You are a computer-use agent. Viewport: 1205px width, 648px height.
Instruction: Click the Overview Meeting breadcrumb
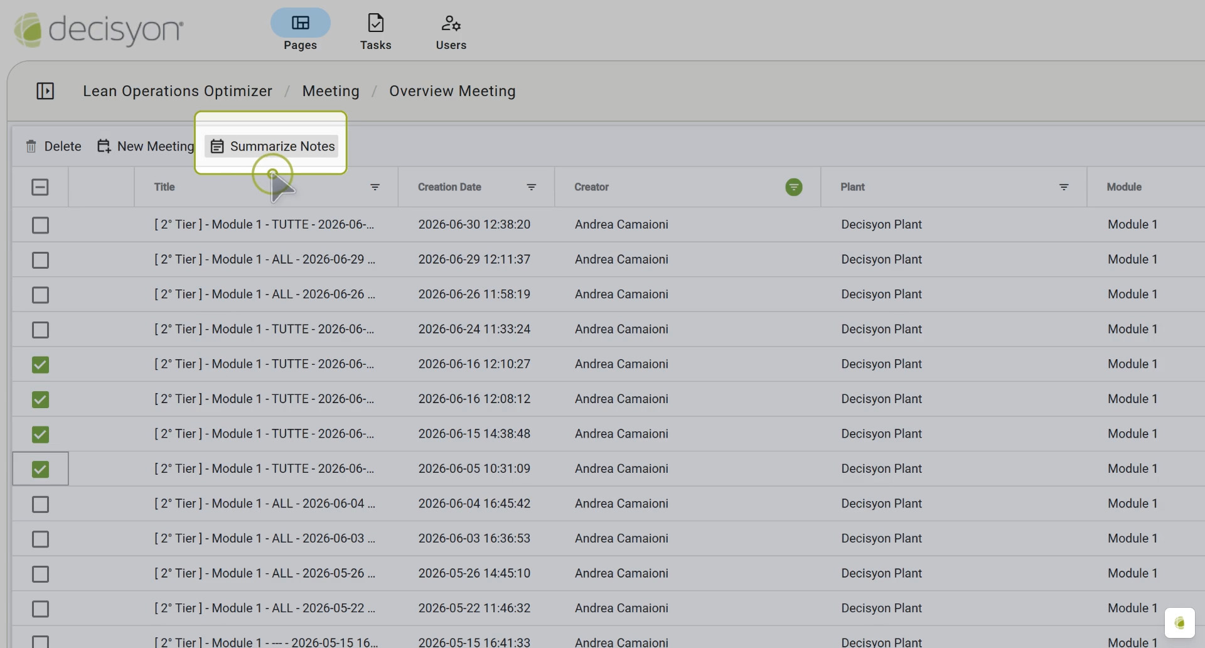pos(453,91)
